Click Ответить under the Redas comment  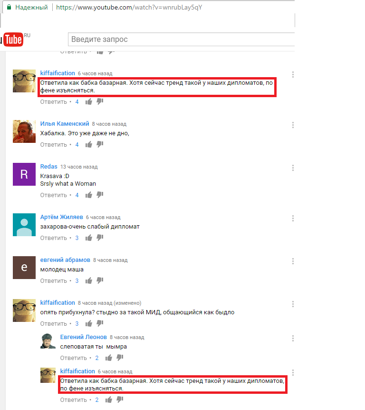54,195
